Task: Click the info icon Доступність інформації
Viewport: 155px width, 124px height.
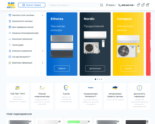Action: click(x=139, y=88)
